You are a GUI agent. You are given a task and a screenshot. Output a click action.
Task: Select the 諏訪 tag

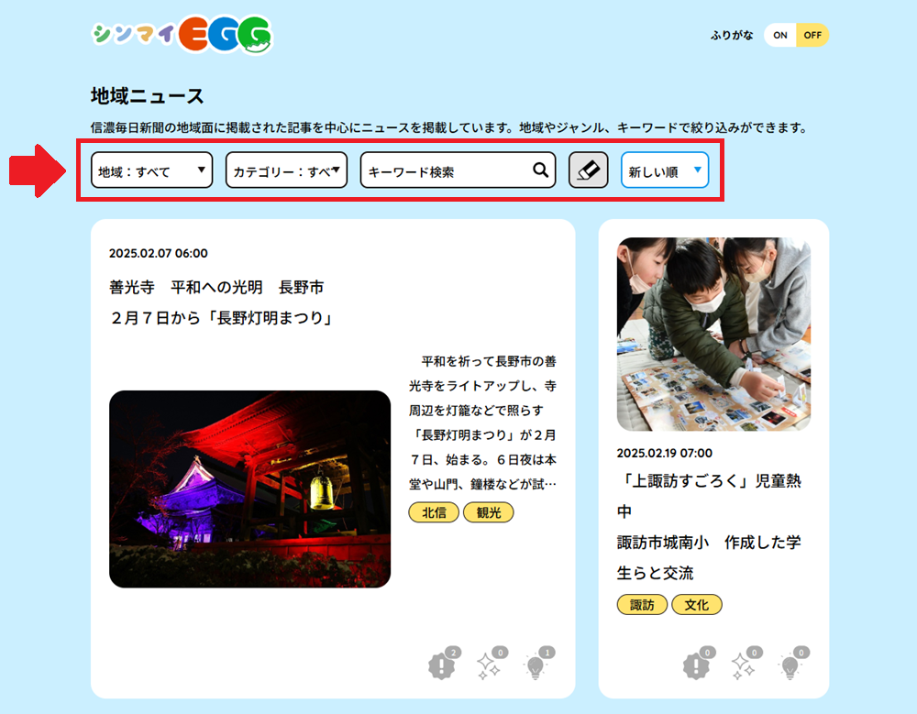pos(642,605)
